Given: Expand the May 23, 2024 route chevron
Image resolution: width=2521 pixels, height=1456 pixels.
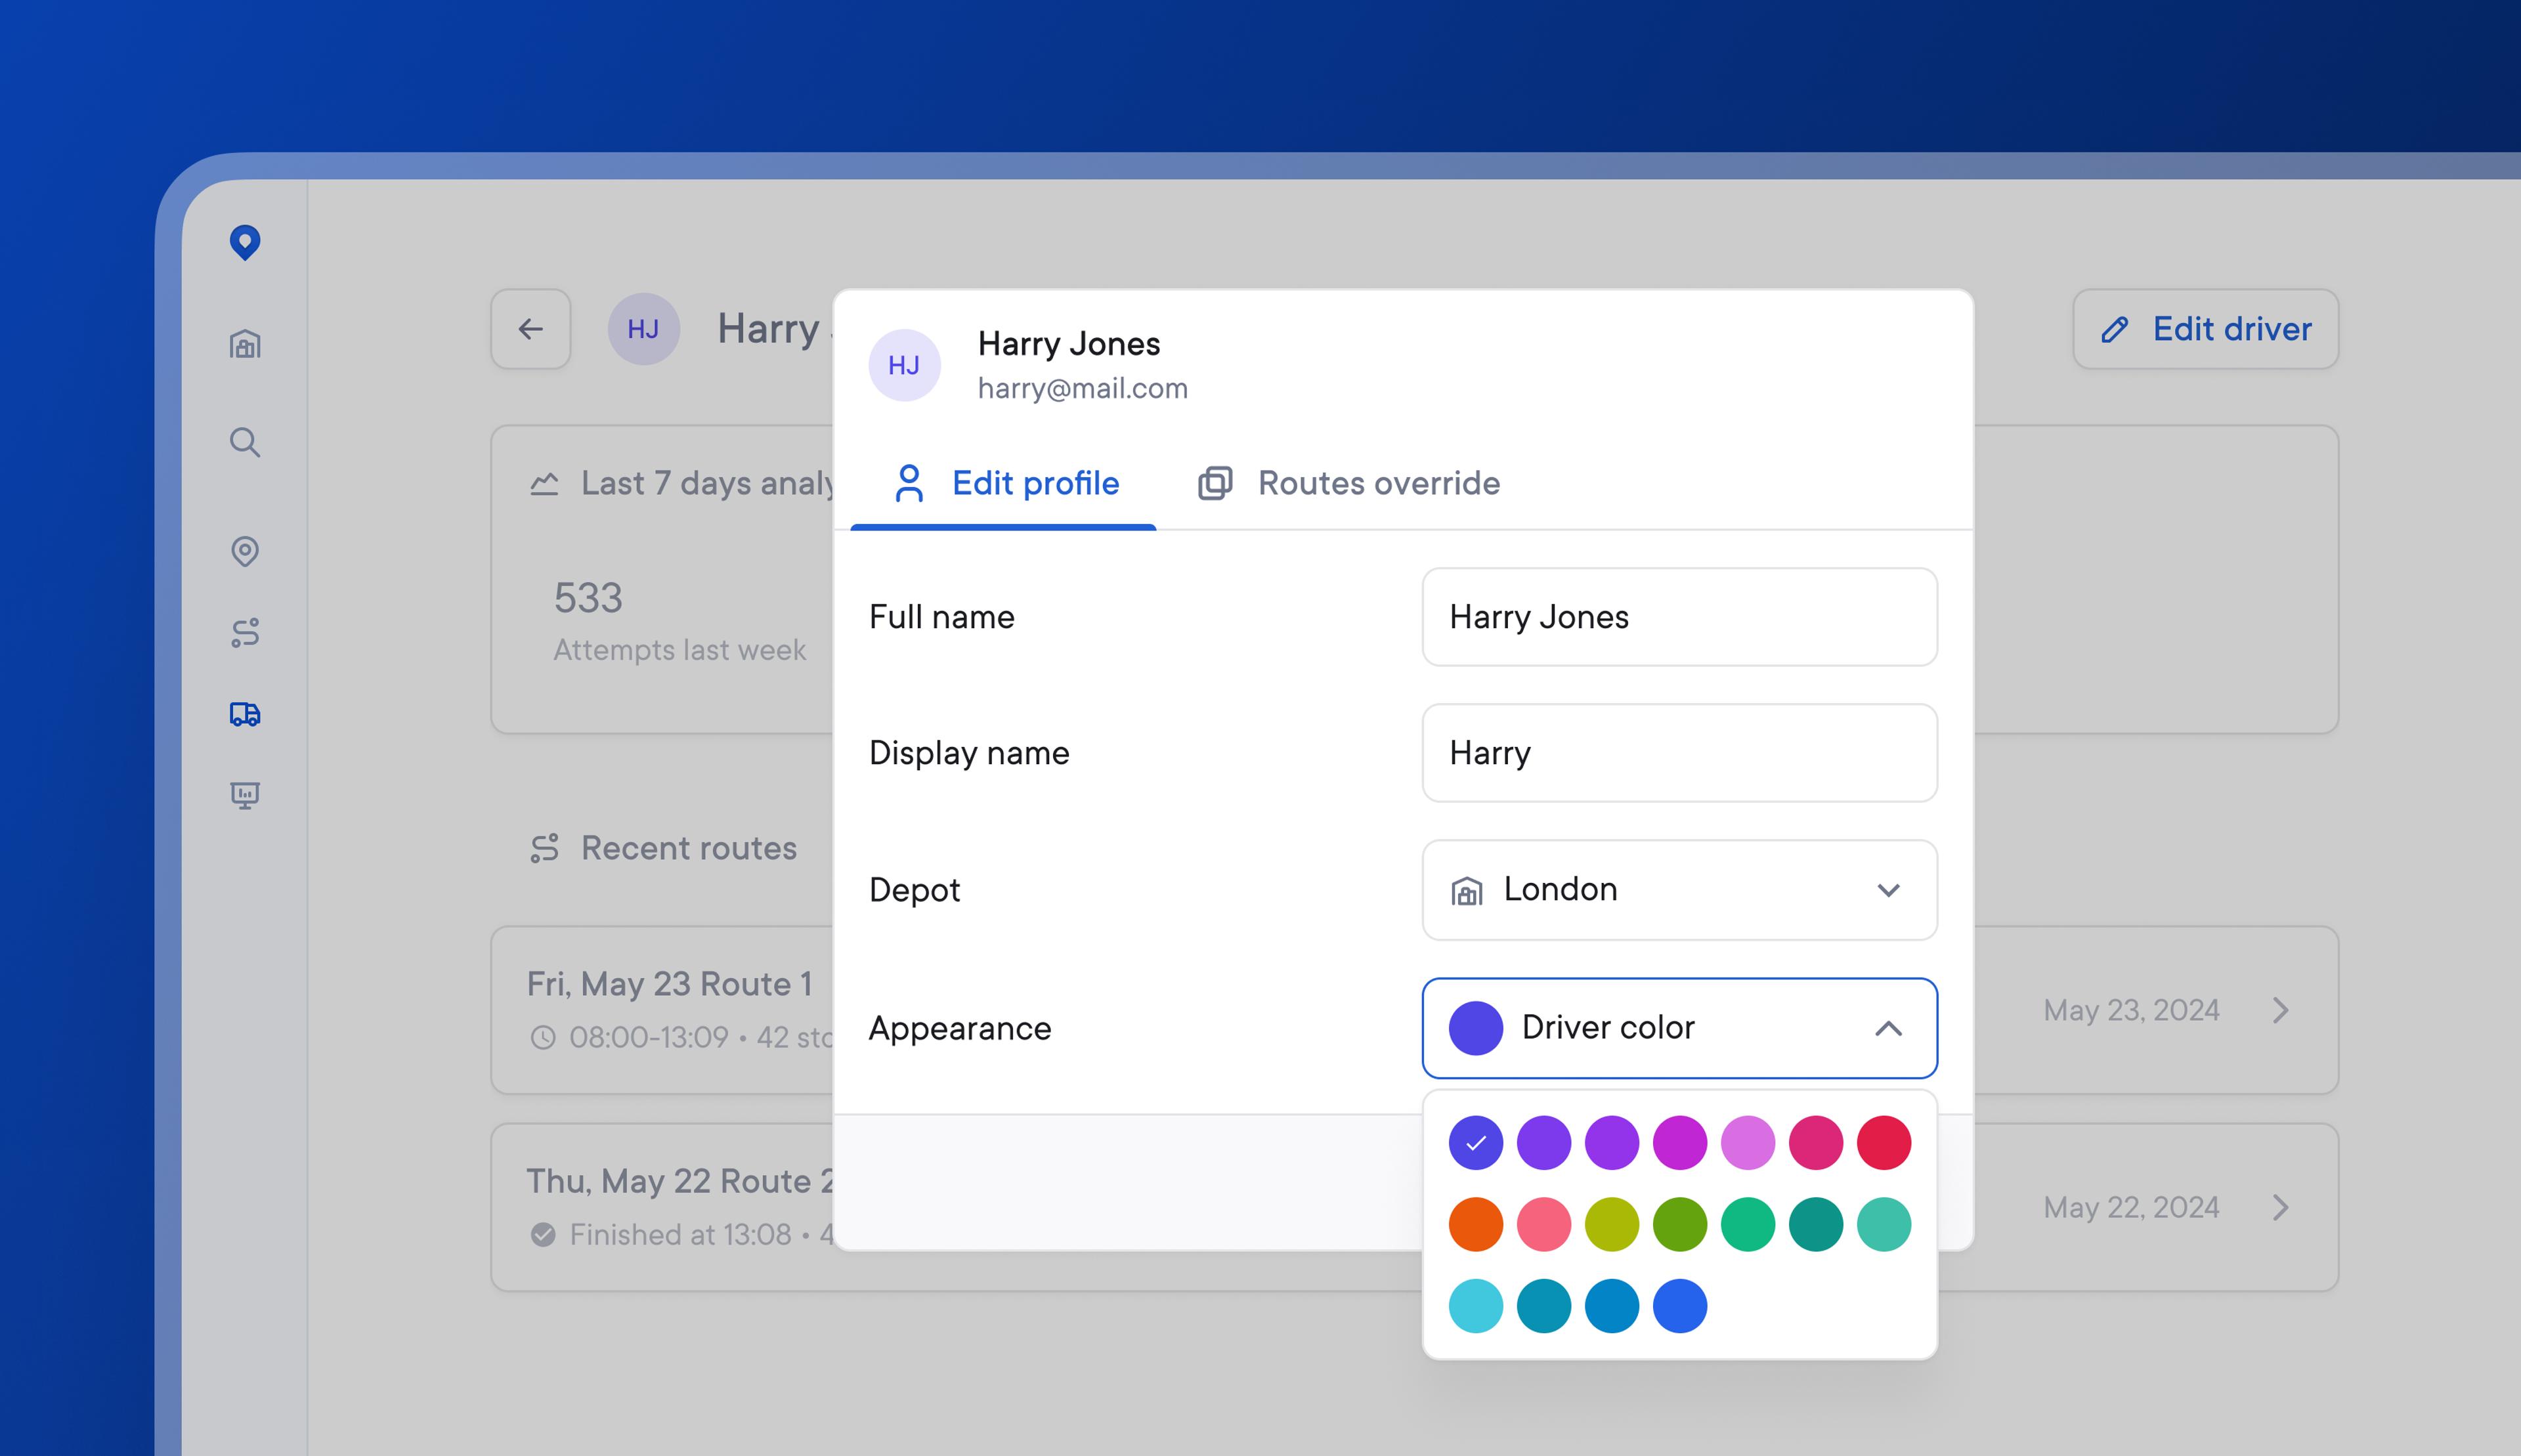Looking at the screenshot, I should pyautogui.click(x=2281, y=1010).
